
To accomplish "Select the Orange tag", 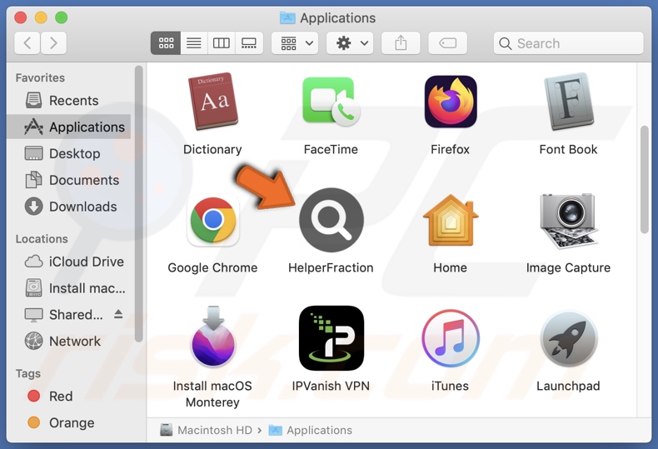I will (69, 422).
